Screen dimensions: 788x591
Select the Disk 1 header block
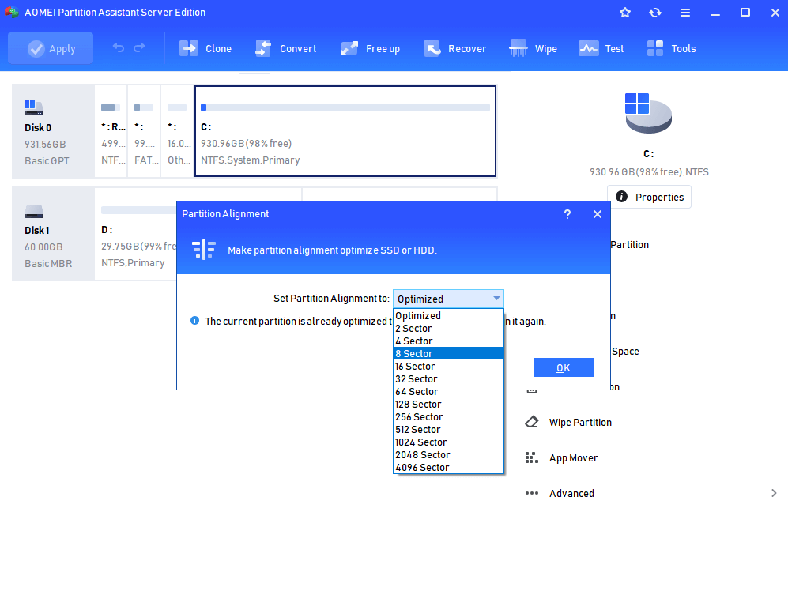53,234
